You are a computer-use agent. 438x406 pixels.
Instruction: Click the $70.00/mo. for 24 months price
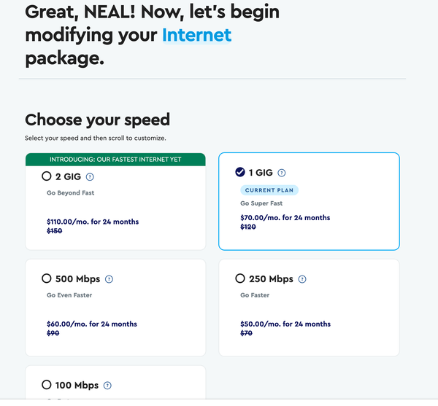click(x=285, y=218)
